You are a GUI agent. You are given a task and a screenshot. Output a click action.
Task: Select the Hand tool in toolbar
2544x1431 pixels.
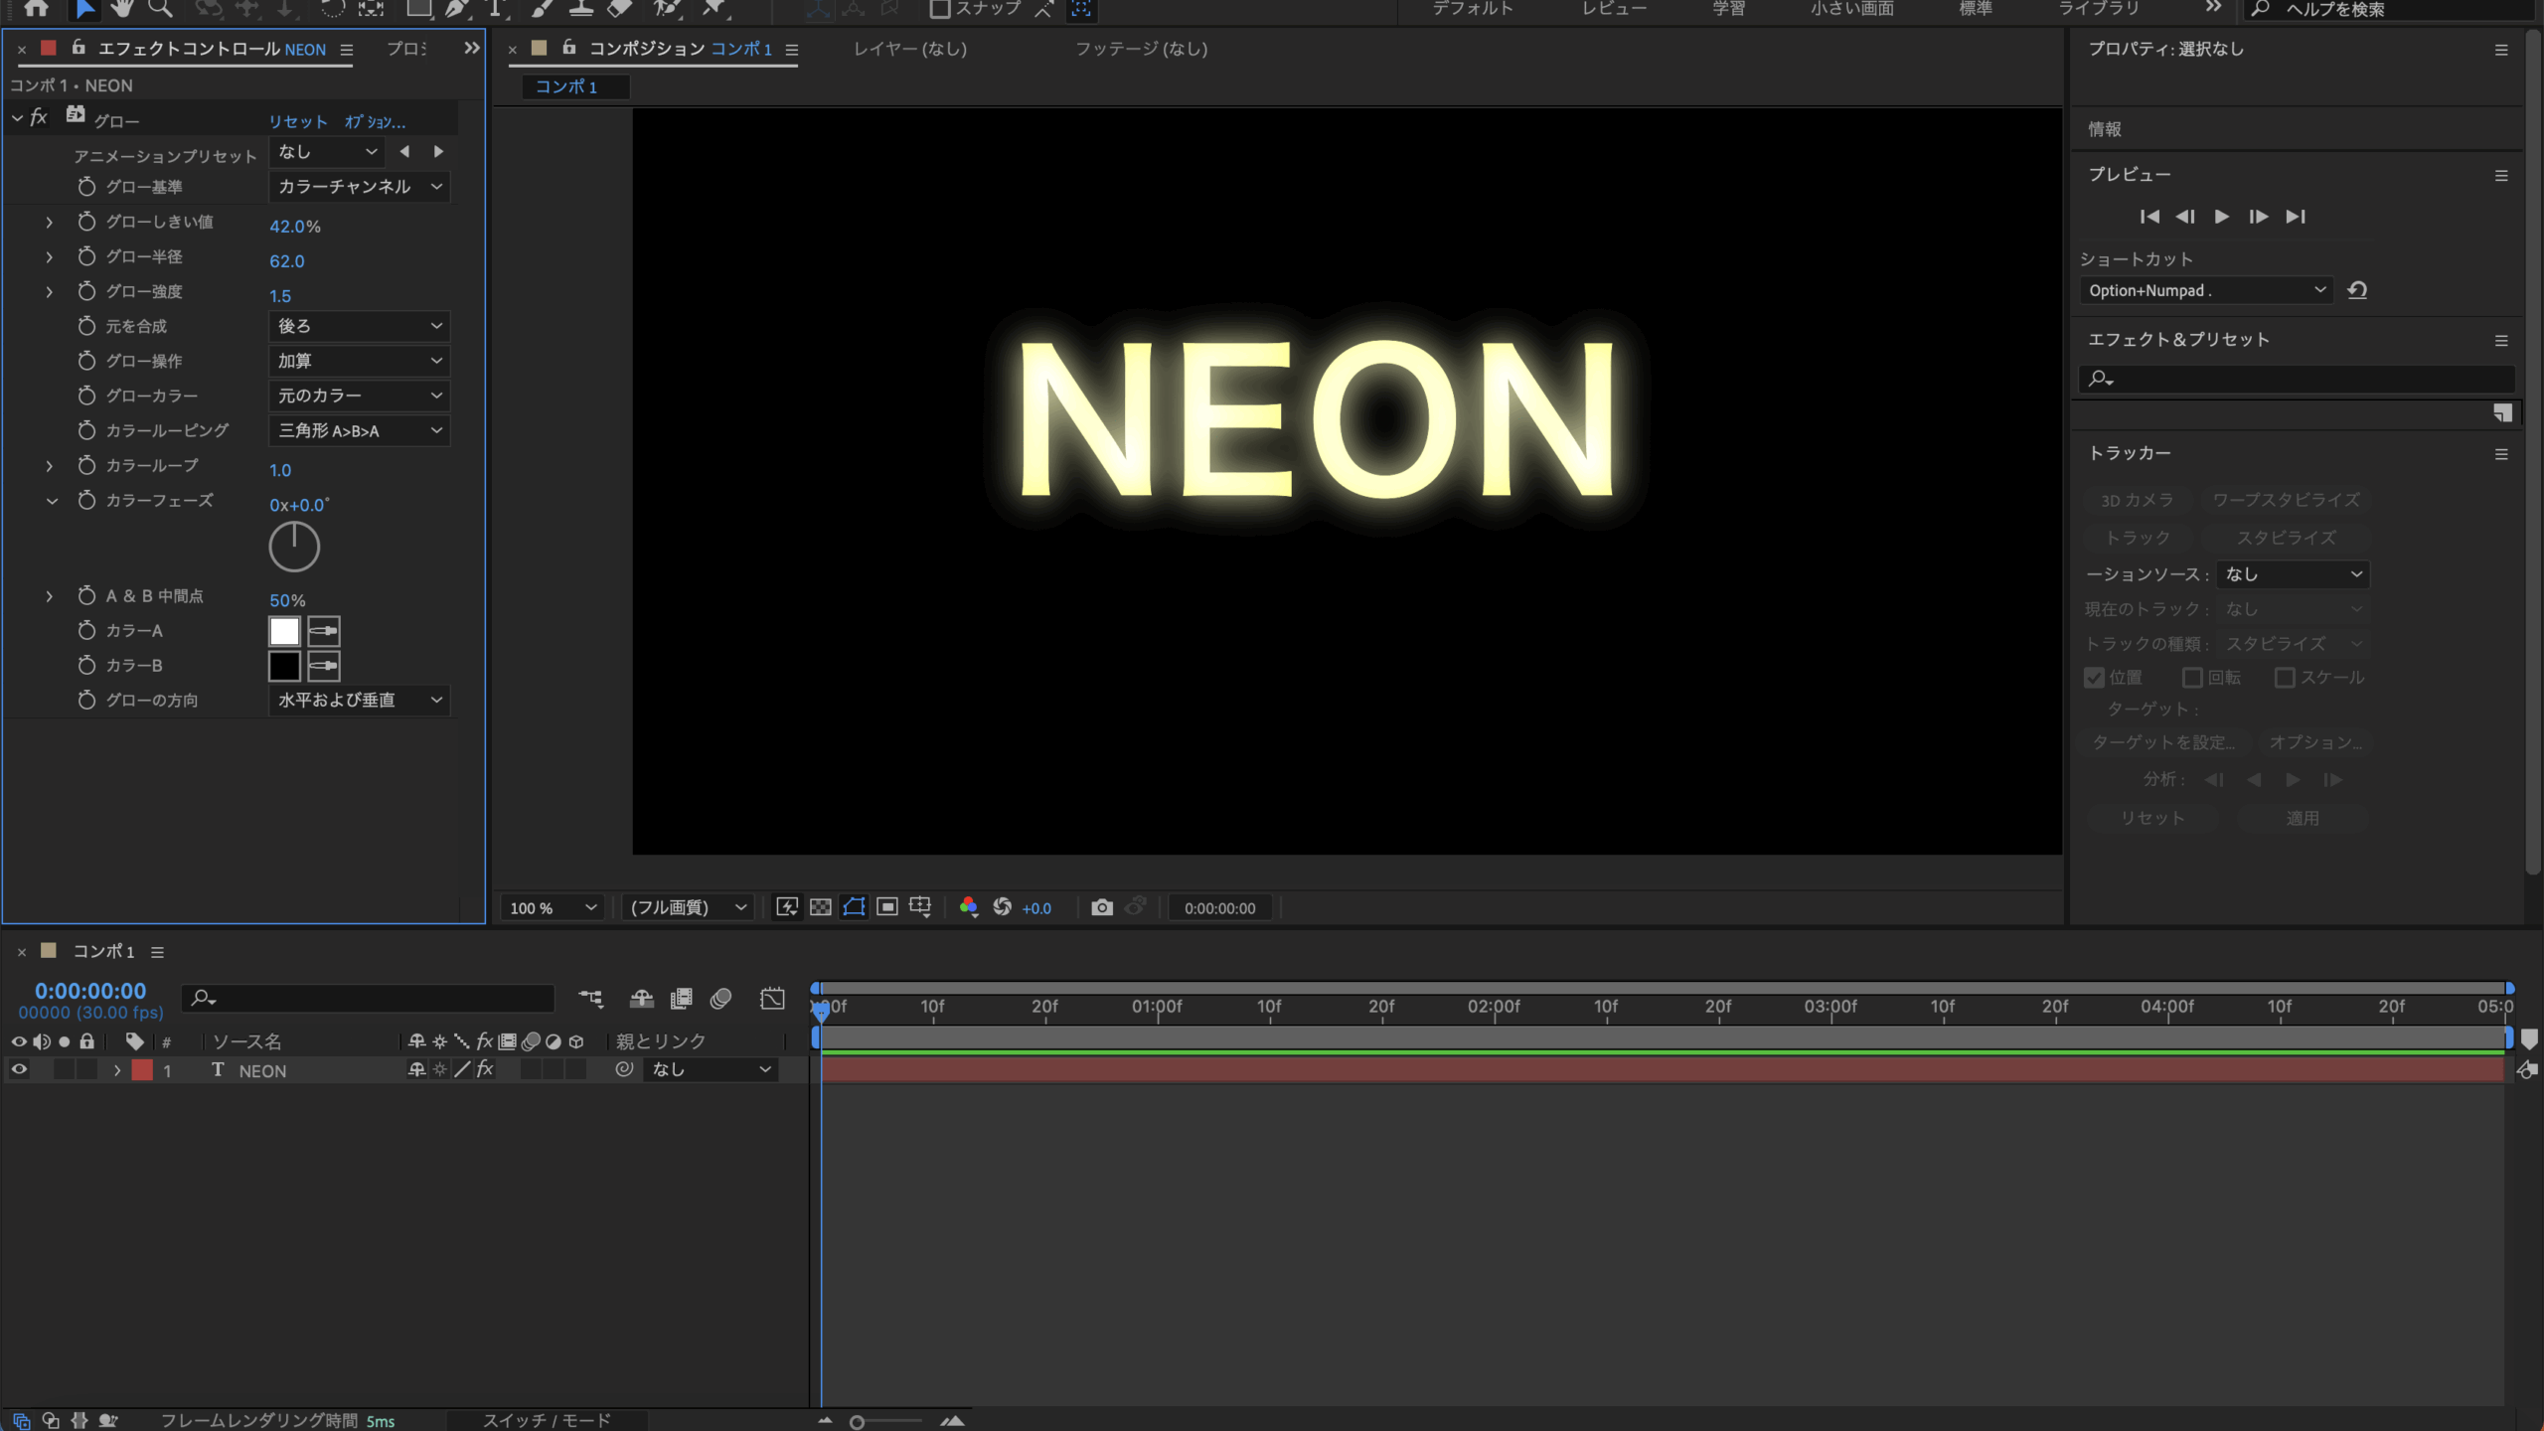click(122, 9)
